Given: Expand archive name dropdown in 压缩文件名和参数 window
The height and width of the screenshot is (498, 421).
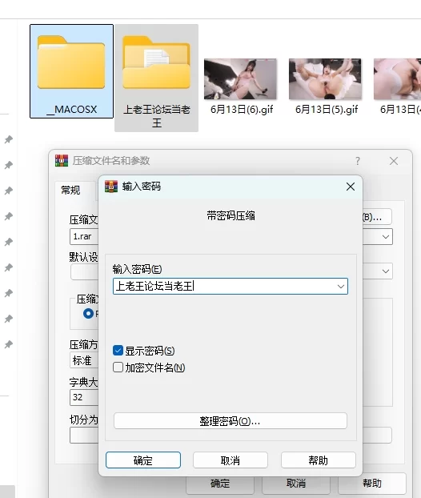Looking at the screenshot, I should click(x=386, y=237).
